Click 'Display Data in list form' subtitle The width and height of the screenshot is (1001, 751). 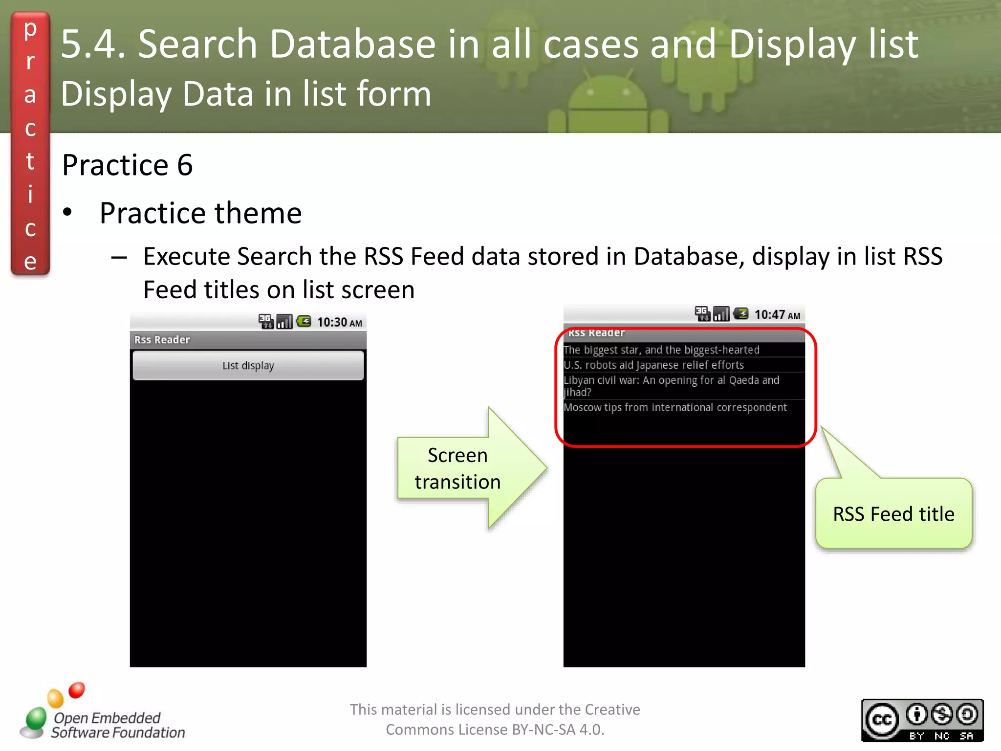coord(246,93)
